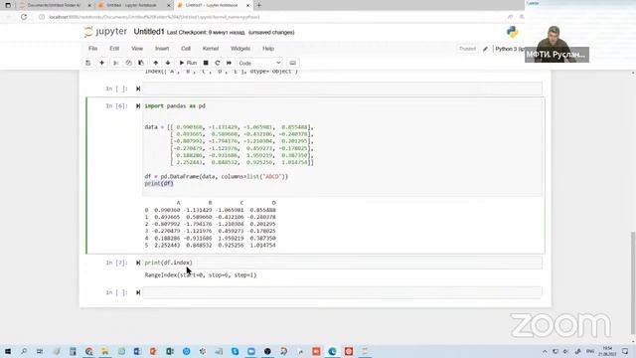Open the Cell menu

[x=186, y=49]
